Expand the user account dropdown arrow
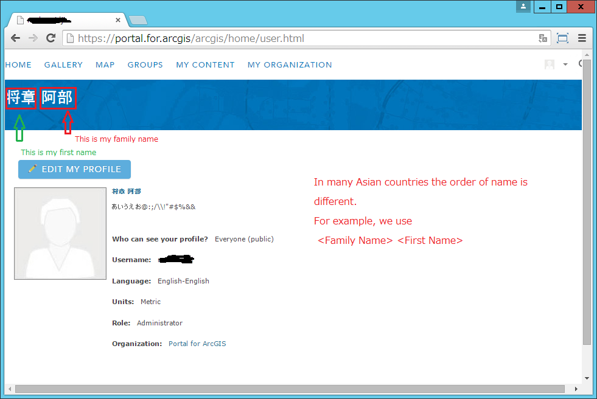The height and width of the screenshot is (399, 597). coord(565,64)
